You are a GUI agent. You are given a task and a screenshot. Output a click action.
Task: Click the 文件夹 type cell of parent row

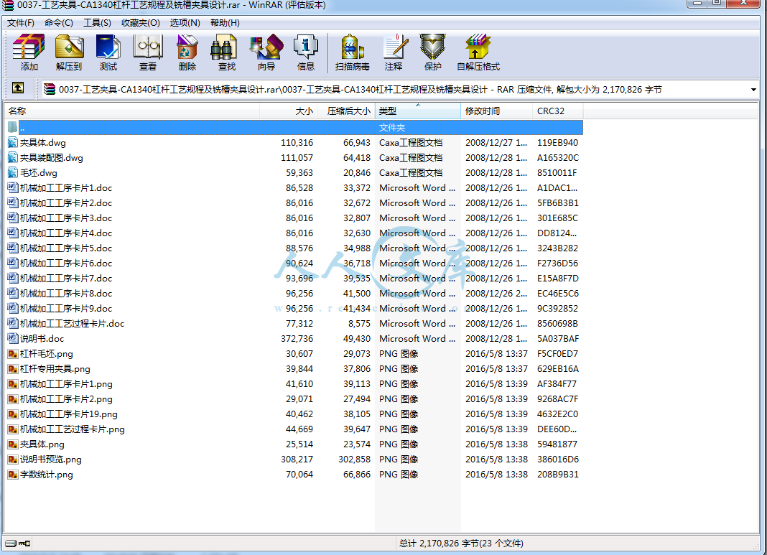click(x=392, y=128)
